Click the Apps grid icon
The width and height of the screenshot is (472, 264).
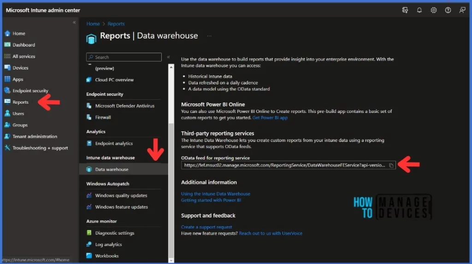7,79
